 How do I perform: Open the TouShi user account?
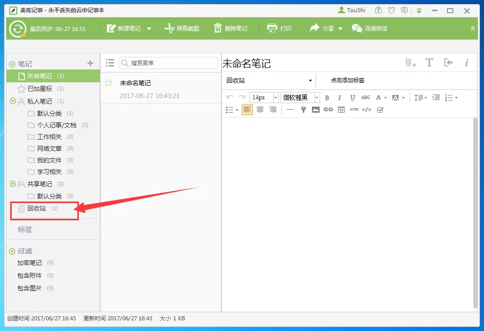(352, 10)
